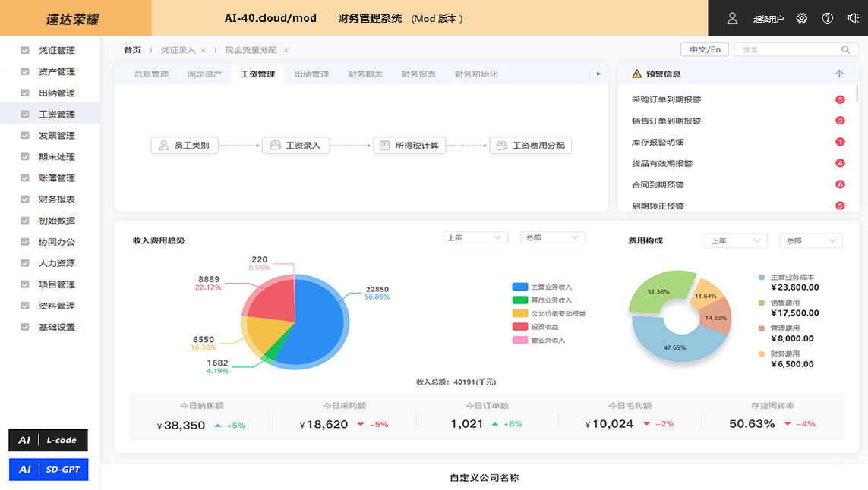Open the 总部 dropdown for 费用构成
This screenshot has width=868, height=490.
pos(810,241)
